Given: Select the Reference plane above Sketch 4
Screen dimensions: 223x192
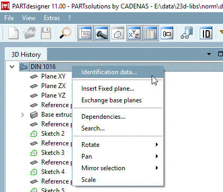Looking at the screenshot, I should pyautogui.click(x=57, y=162).
